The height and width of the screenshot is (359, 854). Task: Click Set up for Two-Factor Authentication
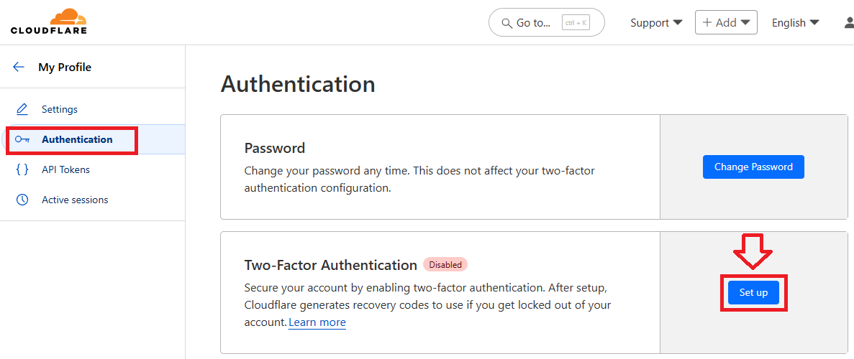pos(753,292)
